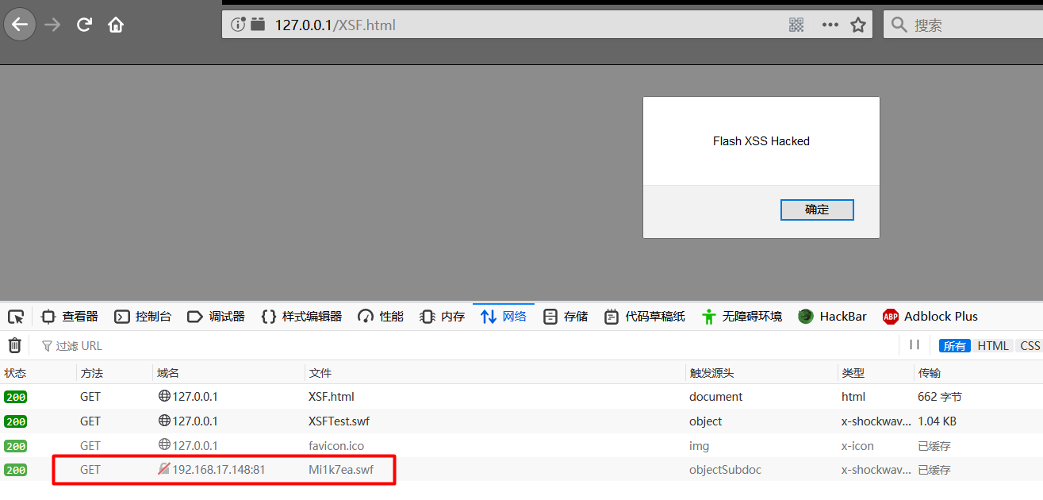The image size is (1043, 500).
Task: Click 确定 button in alert dialog
Action: (x=817, y=210)
